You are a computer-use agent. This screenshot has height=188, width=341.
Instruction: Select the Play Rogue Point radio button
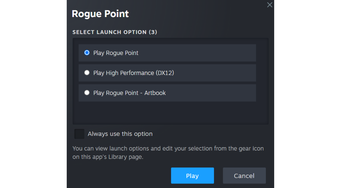87,53
